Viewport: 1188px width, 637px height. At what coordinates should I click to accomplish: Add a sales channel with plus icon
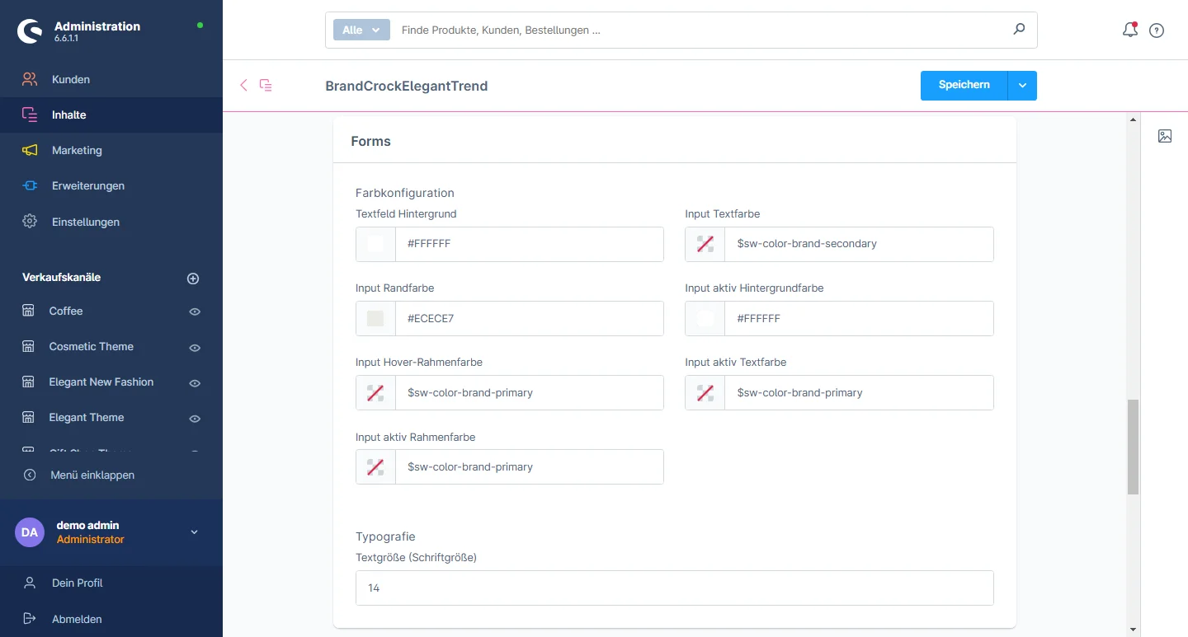coord(193,279)
